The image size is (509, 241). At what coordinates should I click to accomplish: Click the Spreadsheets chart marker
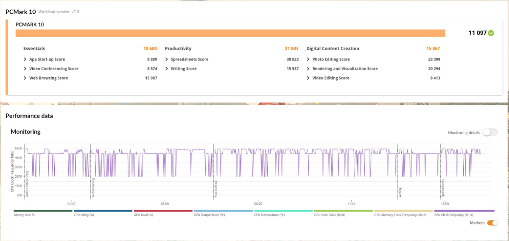[443, 189]
